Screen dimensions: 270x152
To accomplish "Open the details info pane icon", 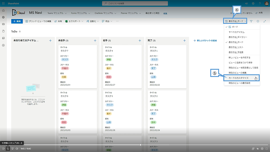I will coord(258,21).
